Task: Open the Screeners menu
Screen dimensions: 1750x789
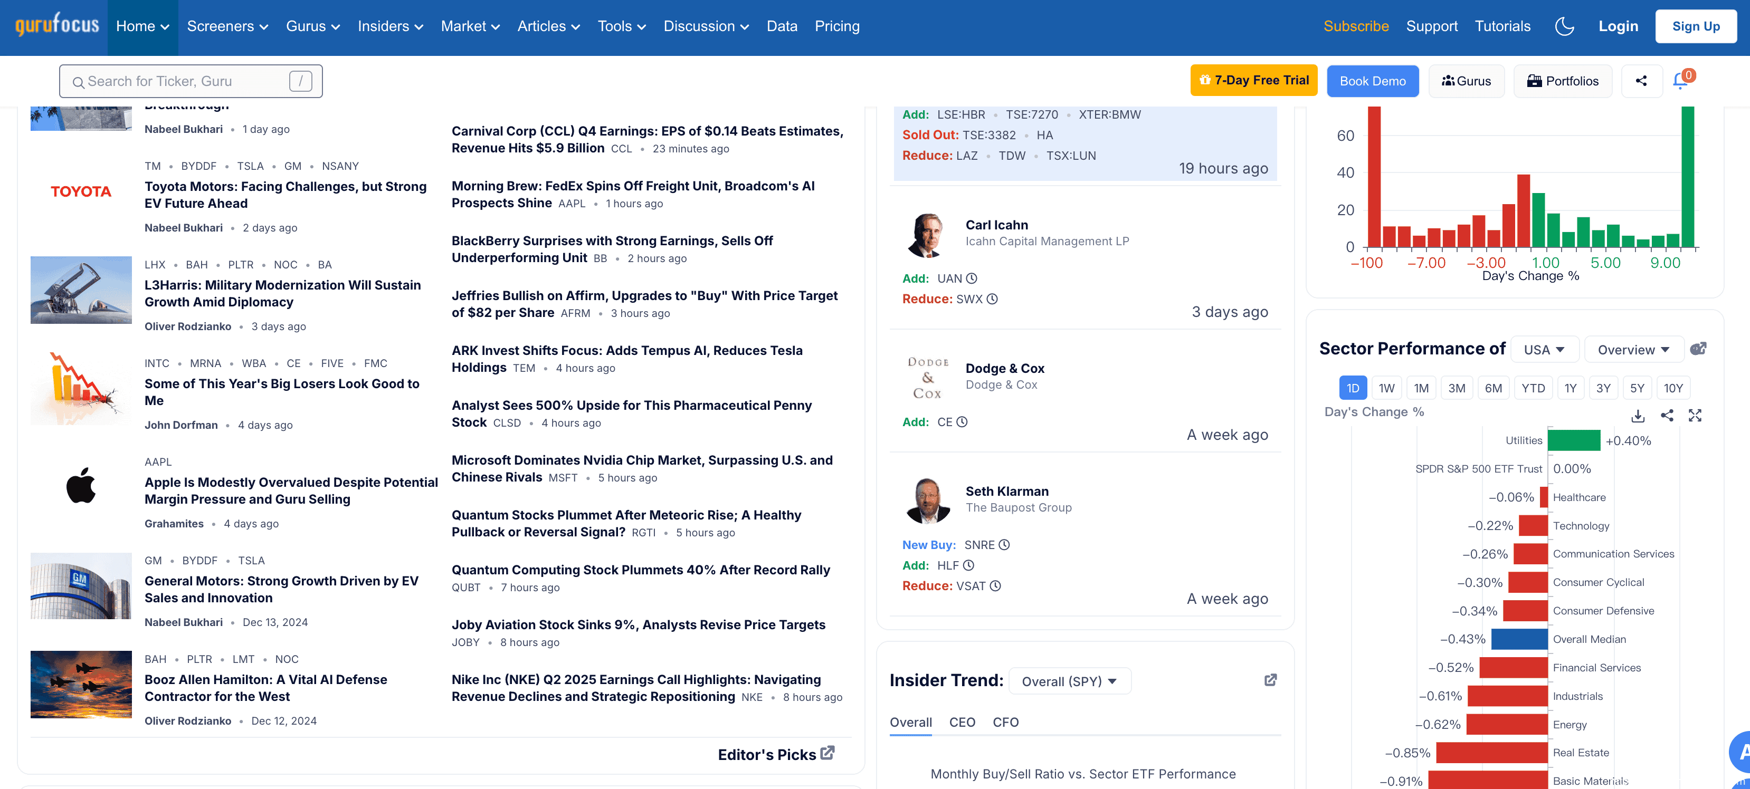Action: 227,26
